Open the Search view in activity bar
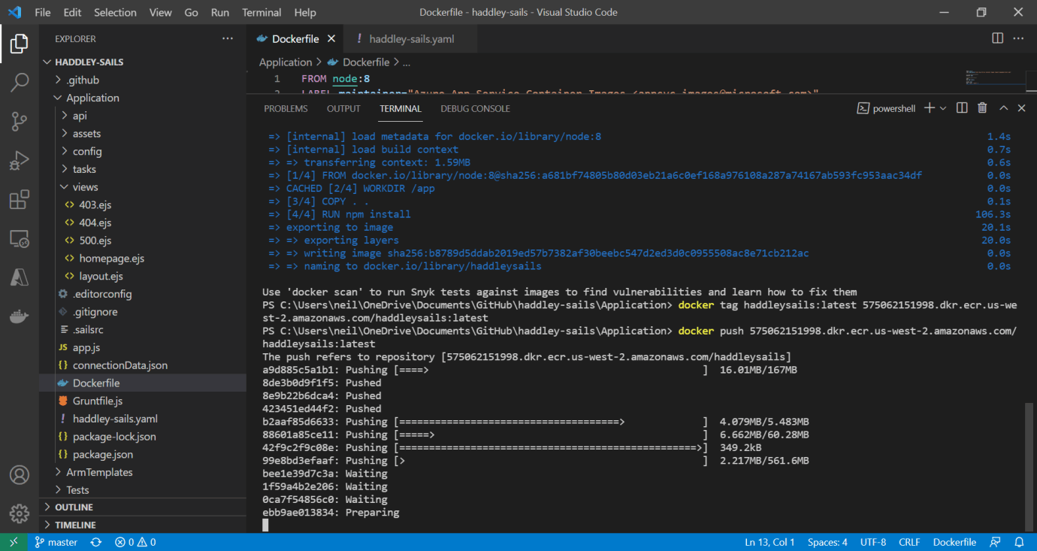 click(x=20, y=82)
